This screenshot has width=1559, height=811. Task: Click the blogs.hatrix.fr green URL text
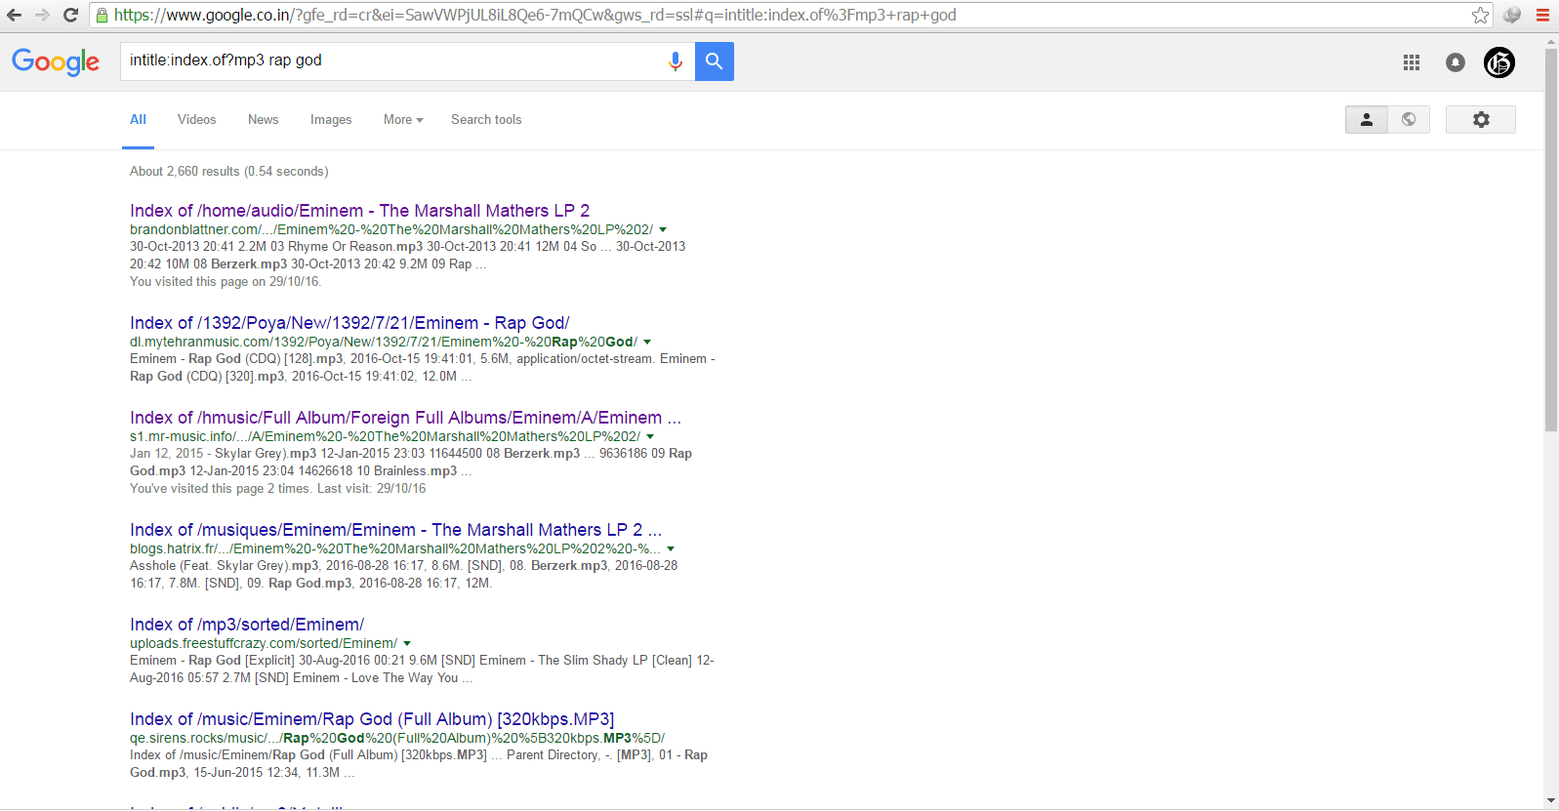395,549
